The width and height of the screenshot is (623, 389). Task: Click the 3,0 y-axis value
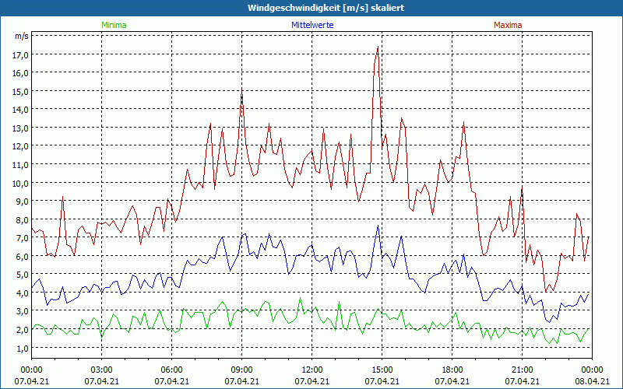tap(23, 312)
